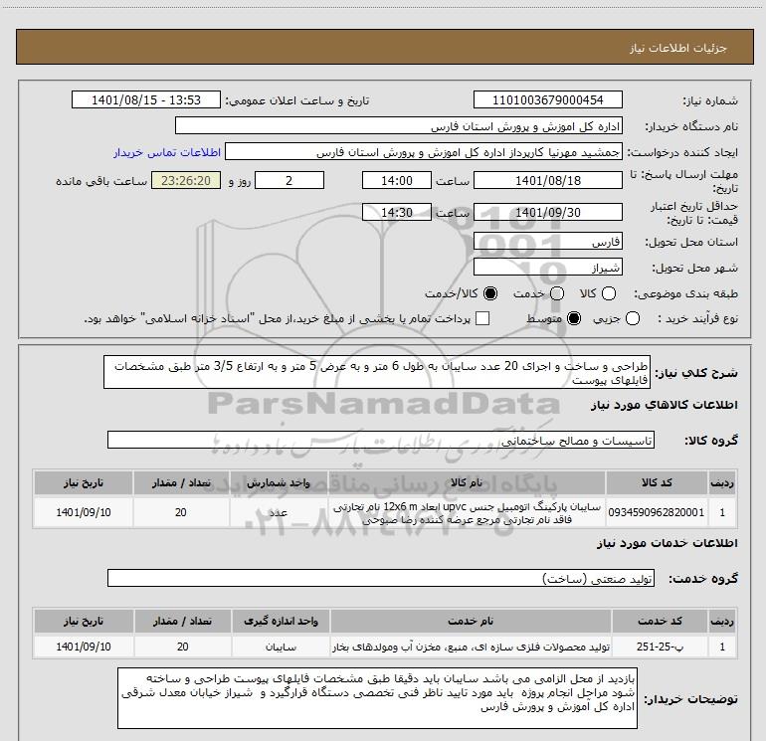Image resolution: width=766 pixels, height=741 pixels.
Task: Click the deadline time field 14:00
Action: click(397, 180)
